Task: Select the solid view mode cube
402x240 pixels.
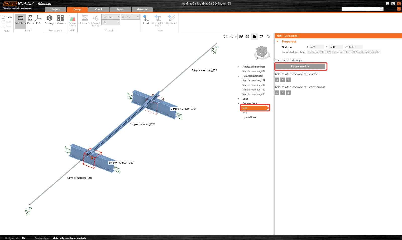Action: coord(255,36)
